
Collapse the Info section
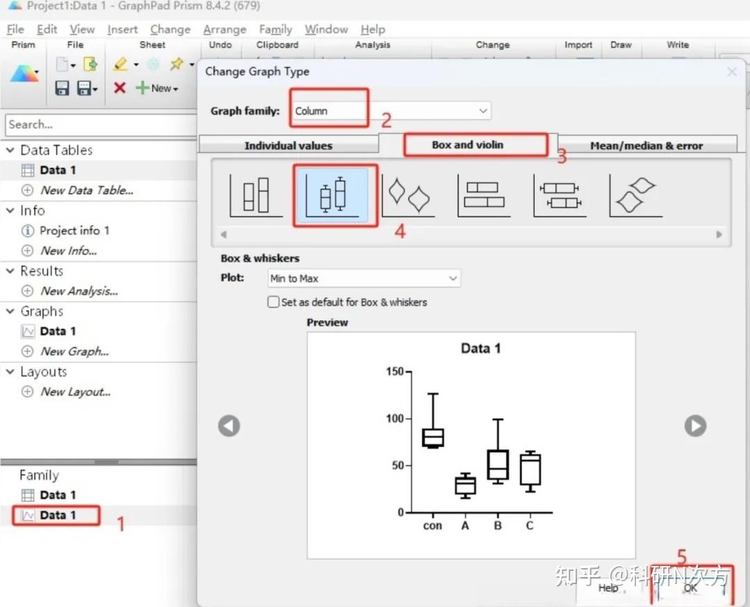tap(10, 210)
